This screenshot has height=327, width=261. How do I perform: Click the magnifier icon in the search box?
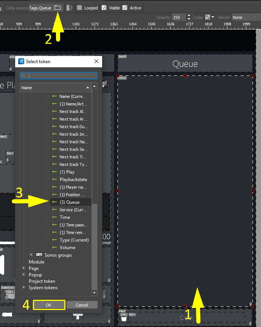click(24, 76)
